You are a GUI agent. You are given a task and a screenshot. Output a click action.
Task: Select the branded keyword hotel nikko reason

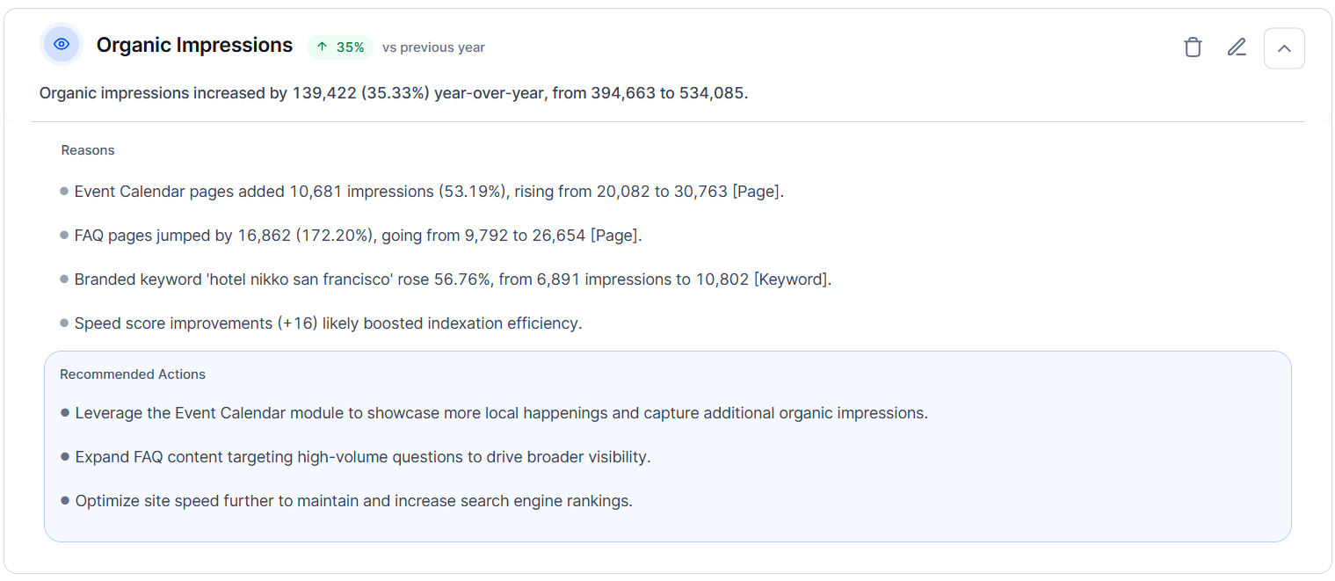(453, 280)
